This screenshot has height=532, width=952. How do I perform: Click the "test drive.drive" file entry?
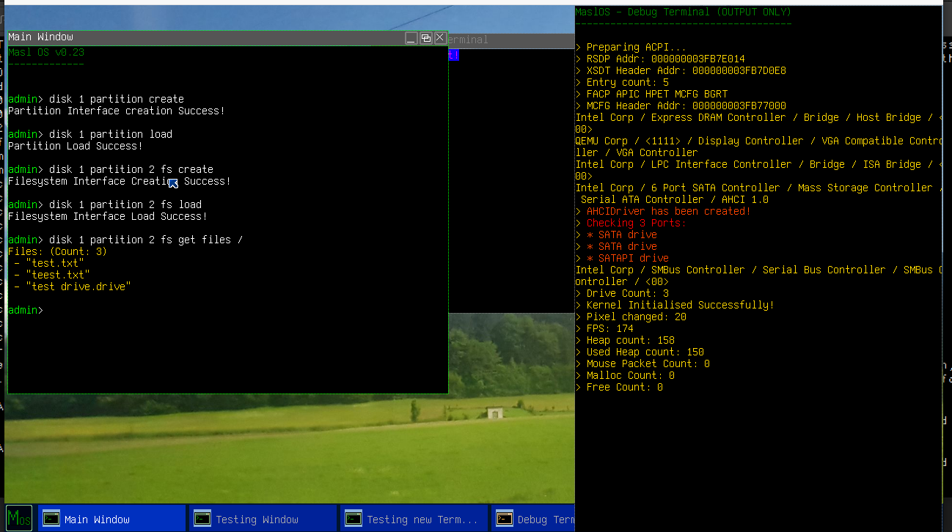coord(78,287)
